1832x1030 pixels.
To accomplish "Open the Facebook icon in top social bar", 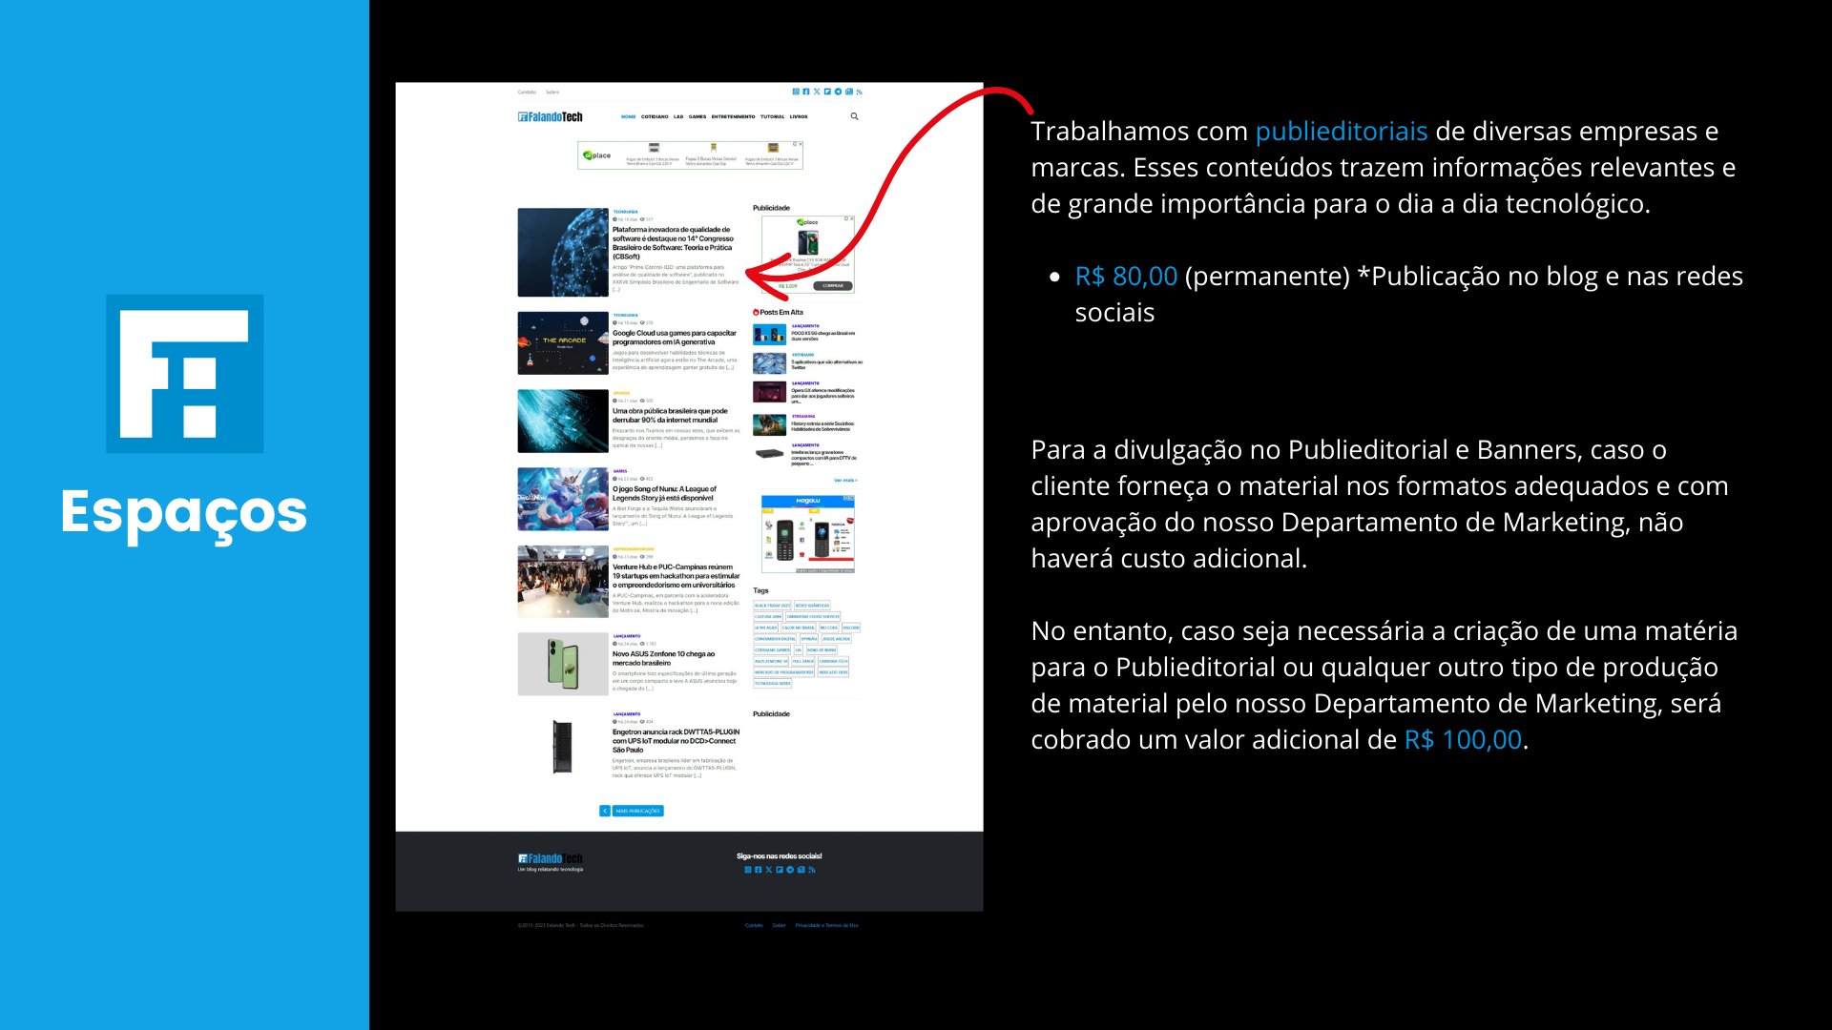I will click(x=806, y=92).
